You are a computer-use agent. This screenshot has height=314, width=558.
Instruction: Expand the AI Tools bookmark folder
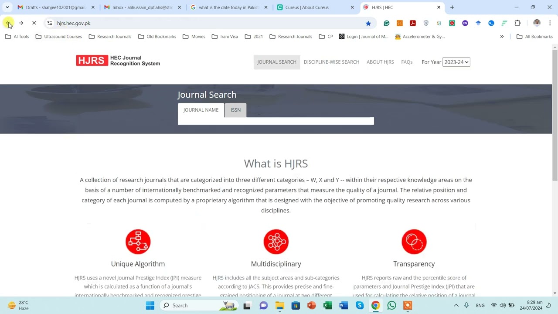pyautogui.click(x=17, y=37)
